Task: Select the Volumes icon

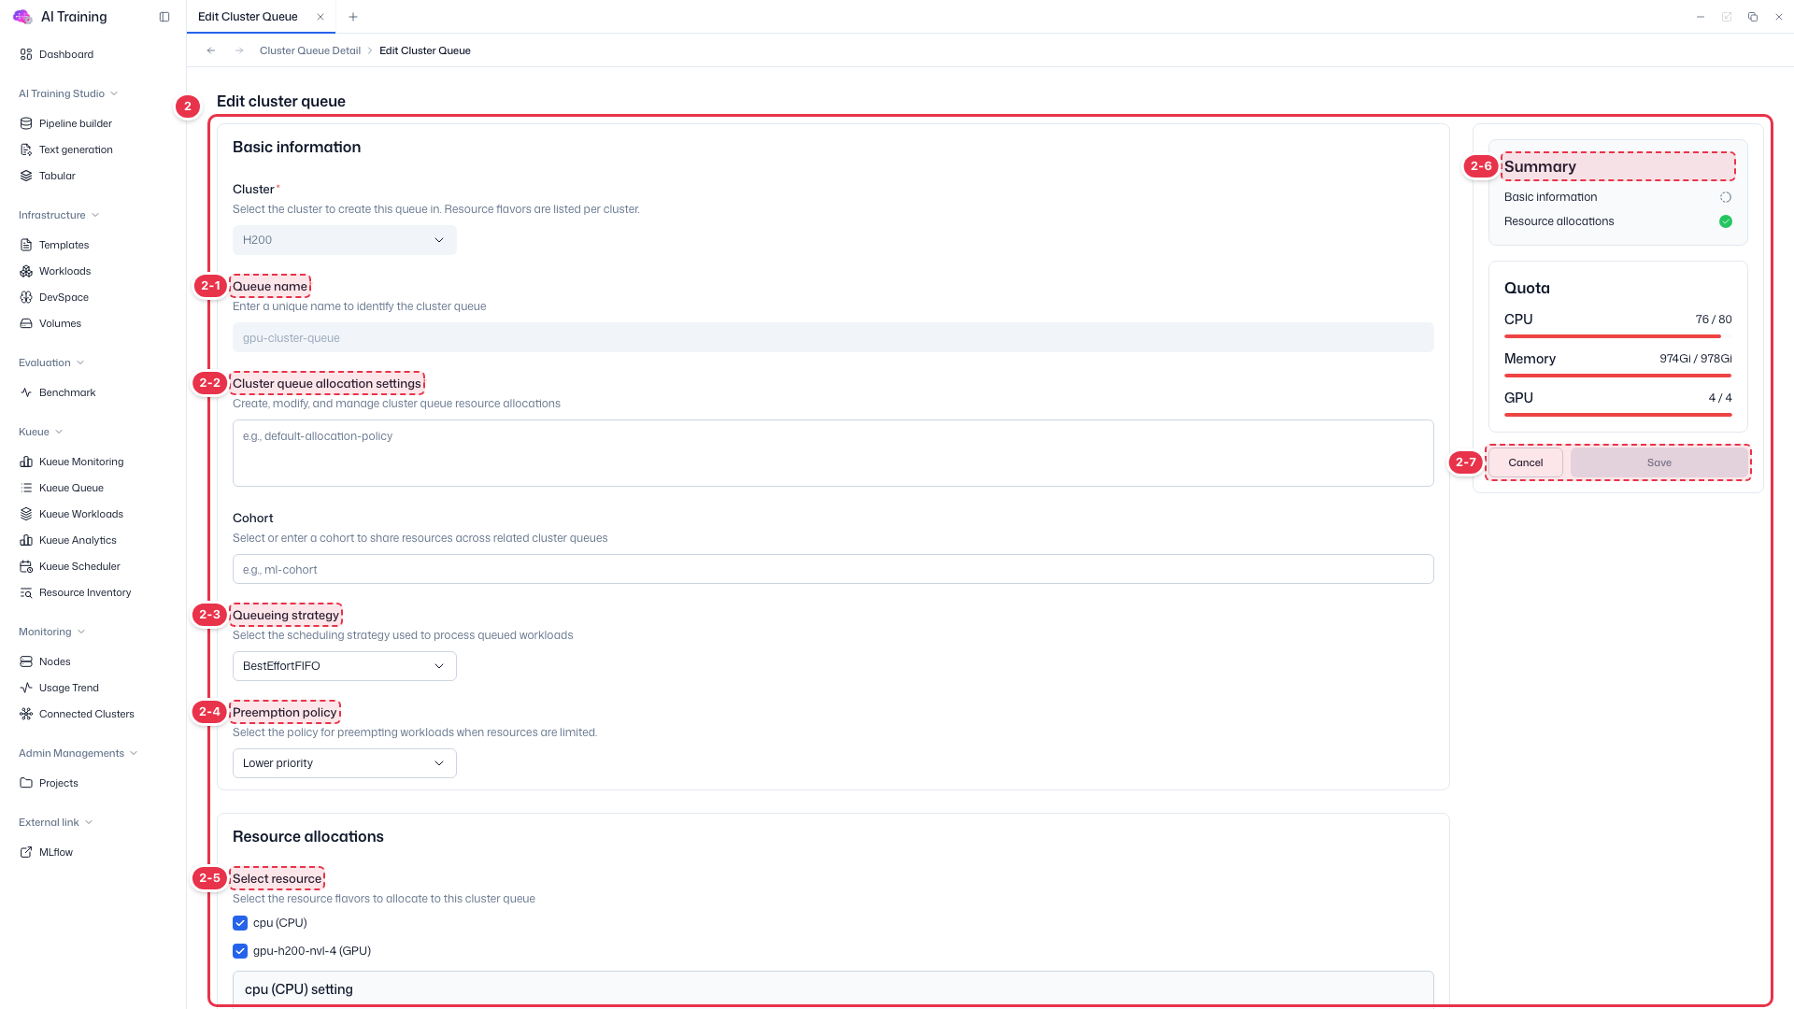Action: click(x=26, y=323)
